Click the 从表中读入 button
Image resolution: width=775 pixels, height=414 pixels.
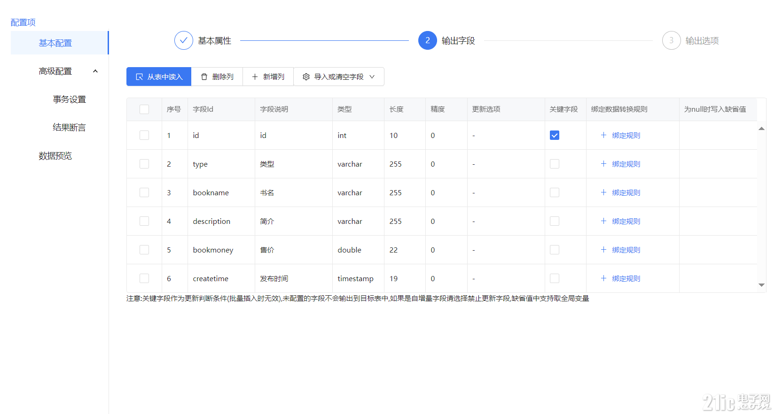159,77
